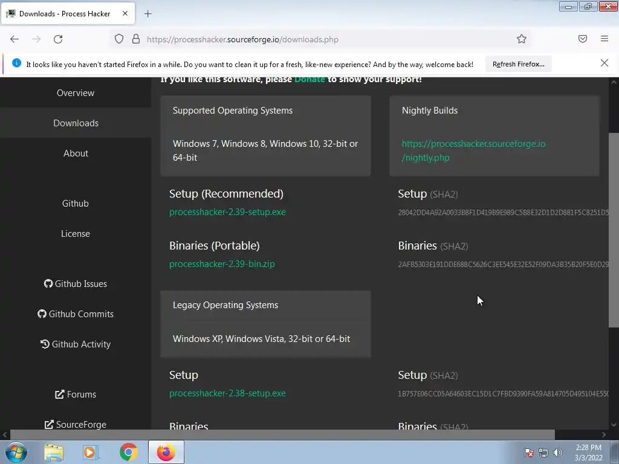
Task: Go back using the browser back arrow
Action: [x=15, y=39]
